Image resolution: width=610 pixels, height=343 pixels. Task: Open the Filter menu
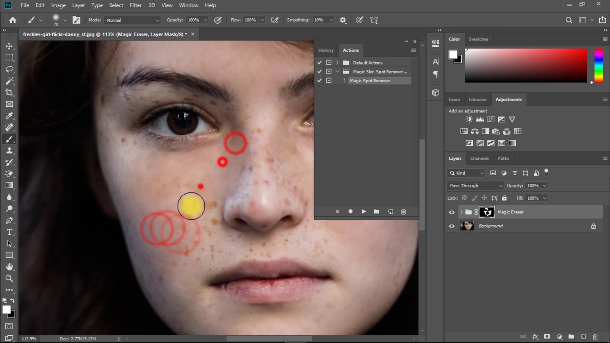(x=135, y=5)
